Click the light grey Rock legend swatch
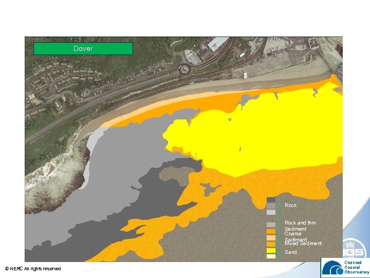 [x=271, y=212]
